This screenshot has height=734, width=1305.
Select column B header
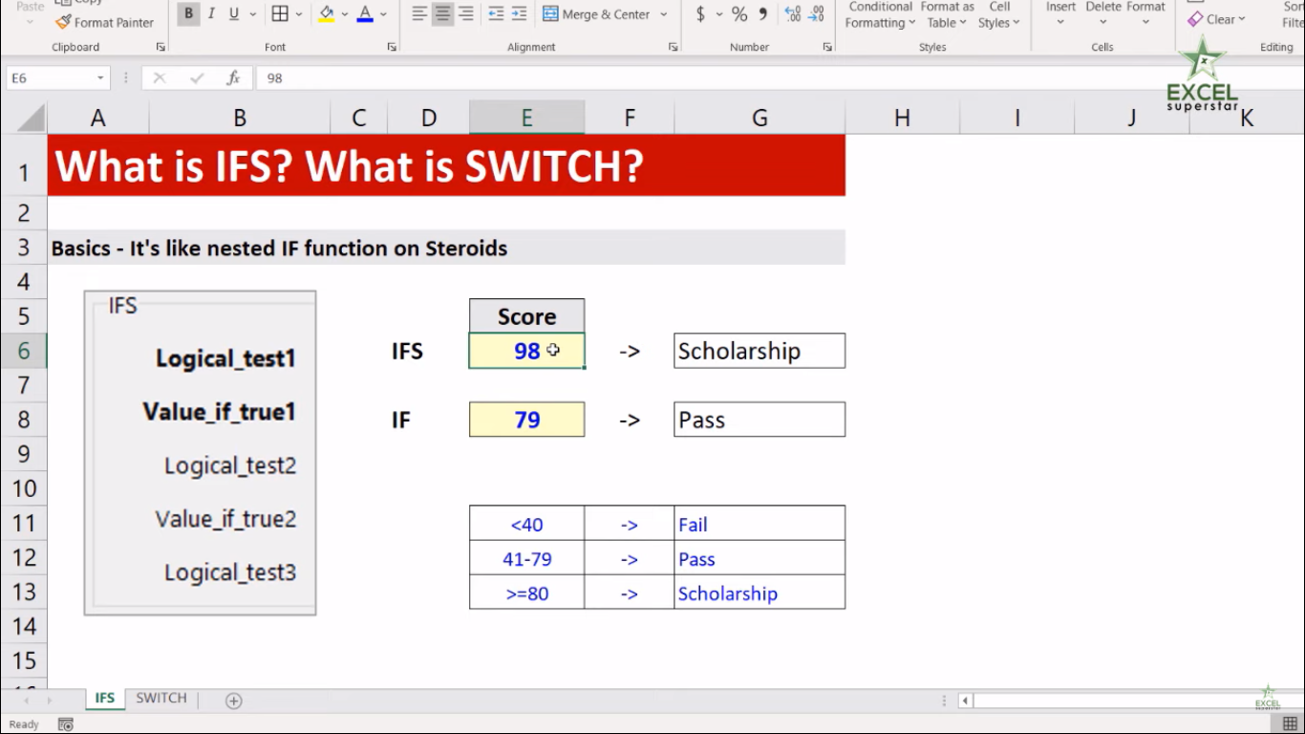point(240,119)
